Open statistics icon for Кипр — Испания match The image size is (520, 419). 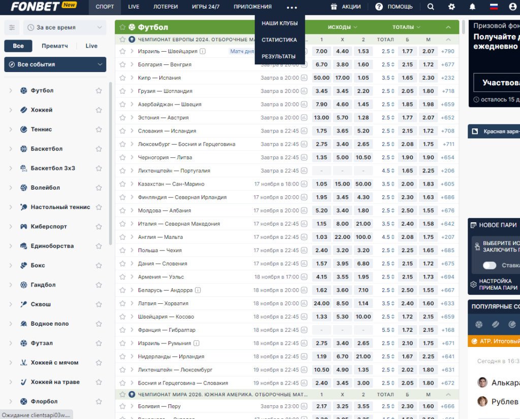pos(304,78)
